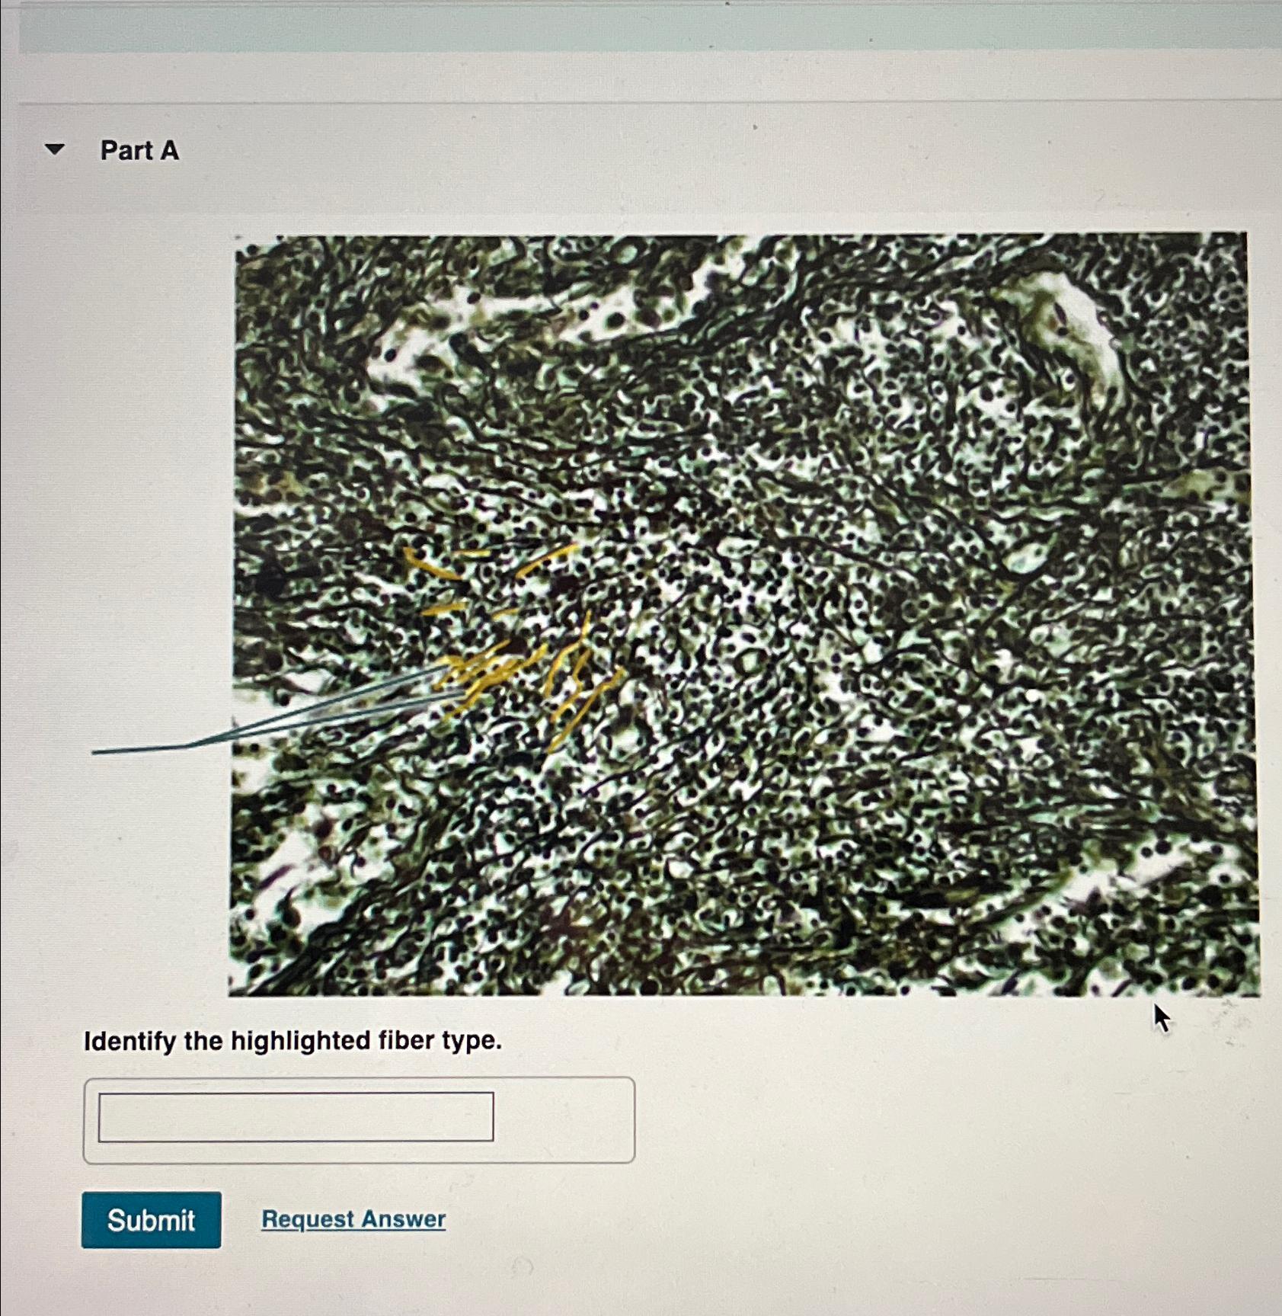The image size is (1282, 1316).
Task: Click the word 'highlighted' in the question
Action: point(301,1041)
